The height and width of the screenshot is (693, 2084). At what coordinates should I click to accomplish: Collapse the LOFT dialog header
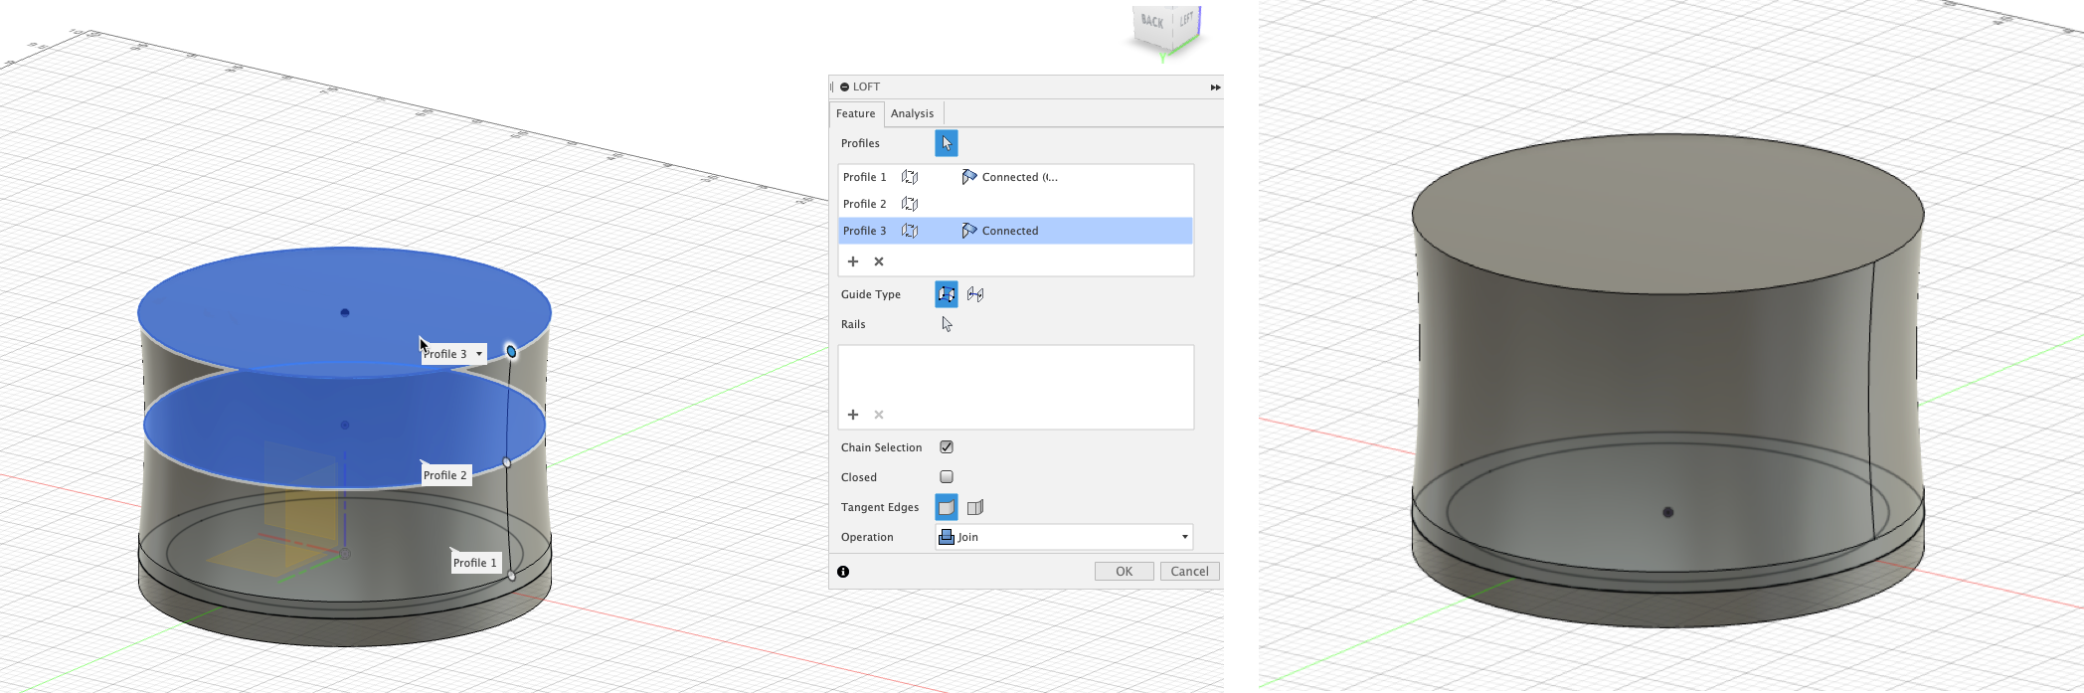pyautogui.click(x=844, y=87)
